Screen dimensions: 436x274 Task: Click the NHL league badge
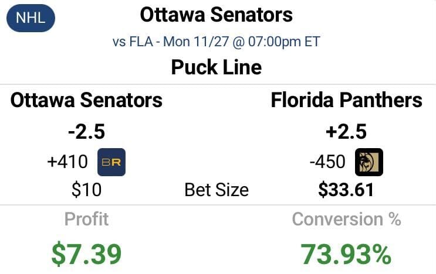(x=31, y=18)
